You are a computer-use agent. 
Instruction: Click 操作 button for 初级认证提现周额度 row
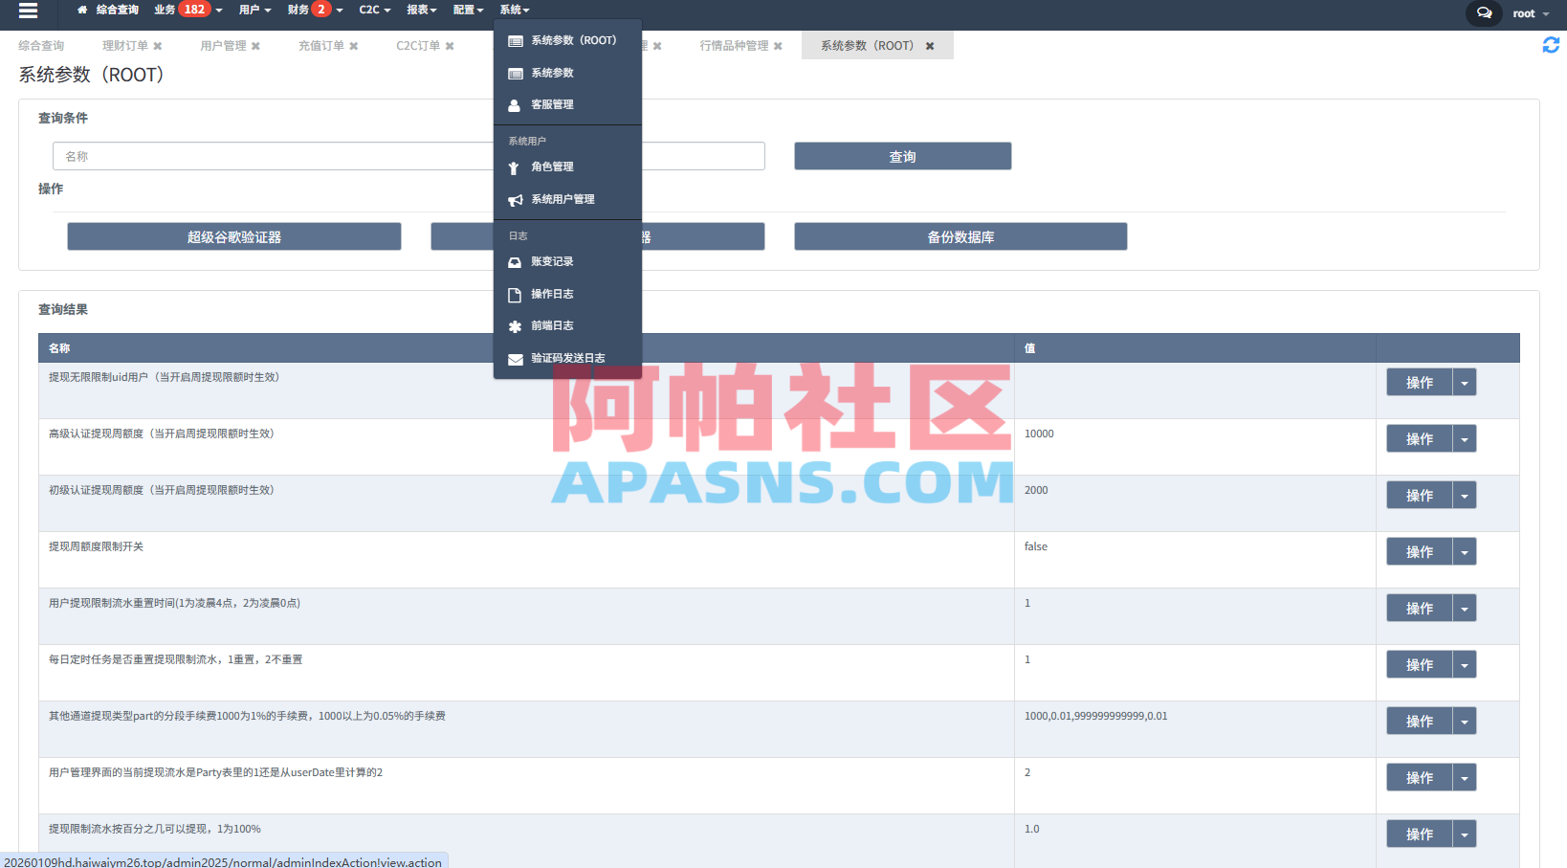(x=1420, y=495)
